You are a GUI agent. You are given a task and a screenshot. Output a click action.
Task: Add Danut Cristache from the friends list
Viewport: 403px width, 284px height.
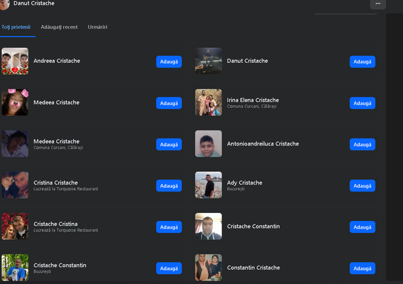[362, 62]
